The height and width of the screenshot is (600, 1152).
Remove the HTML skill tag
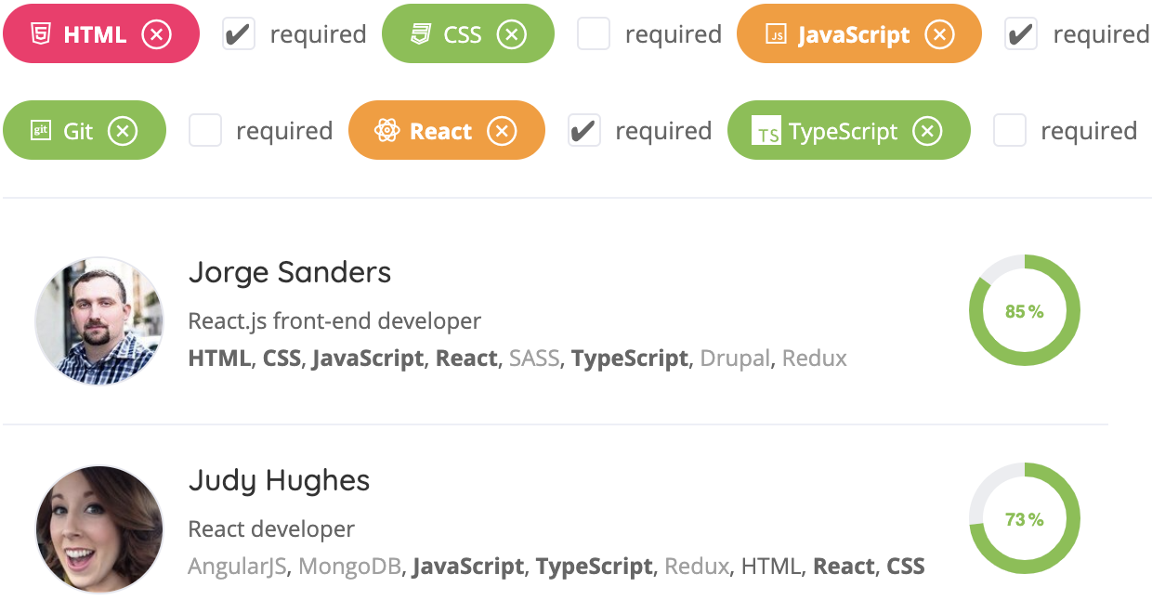[156, 34]
